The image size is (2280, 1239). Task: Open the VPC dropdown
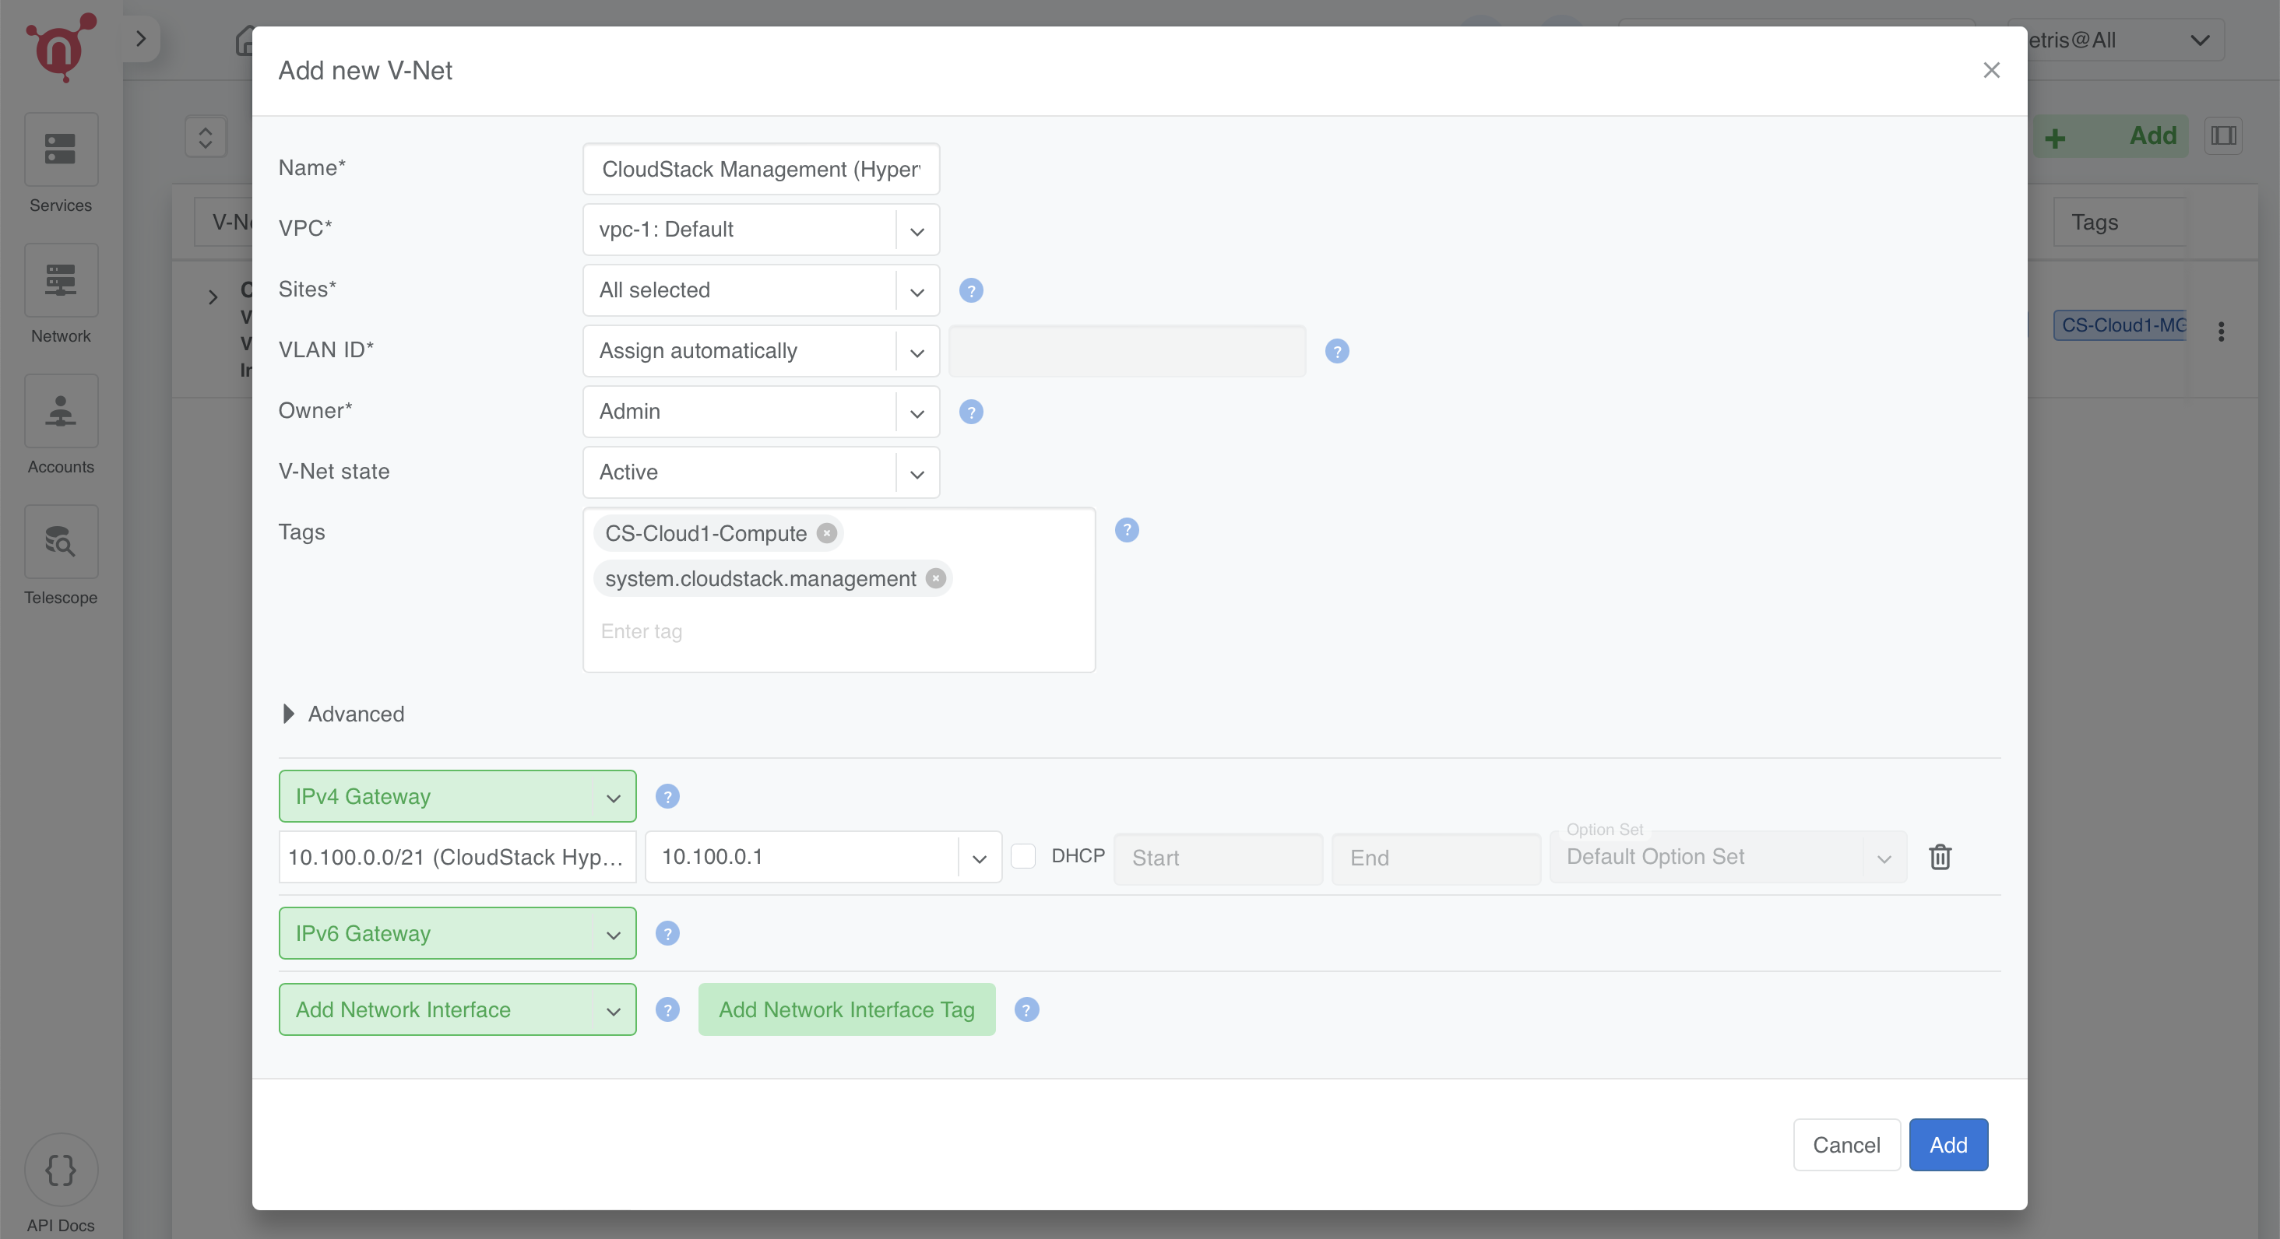[760, 230]
